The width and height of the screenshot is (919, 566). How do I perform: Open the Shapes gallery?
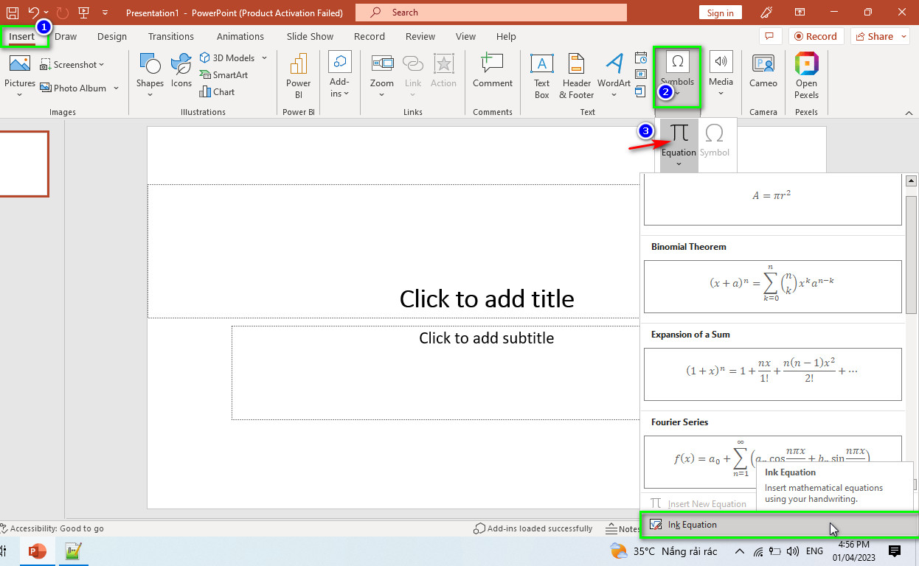pos(150,75)
